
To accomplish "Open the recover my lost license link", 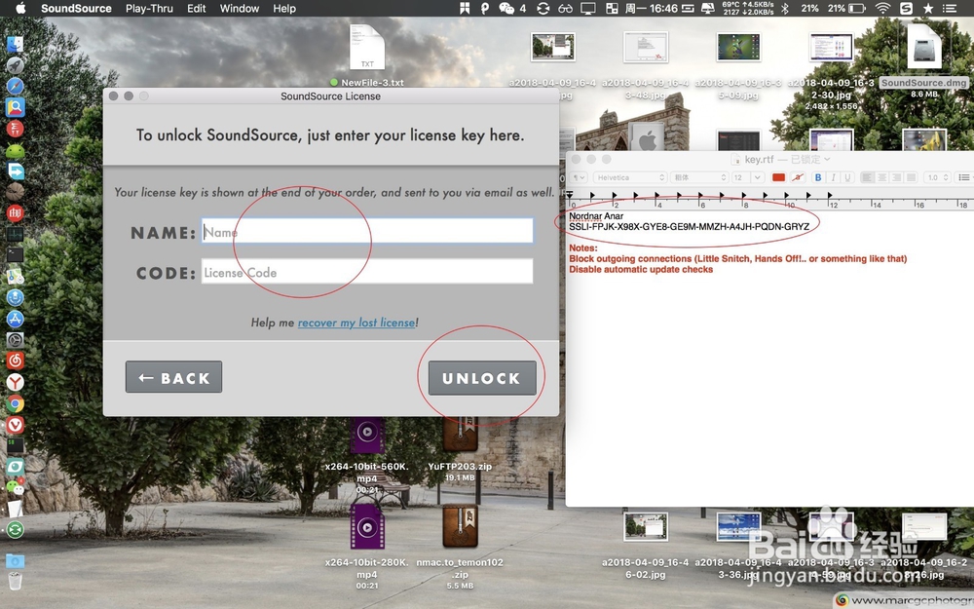I will coord(356,323).
